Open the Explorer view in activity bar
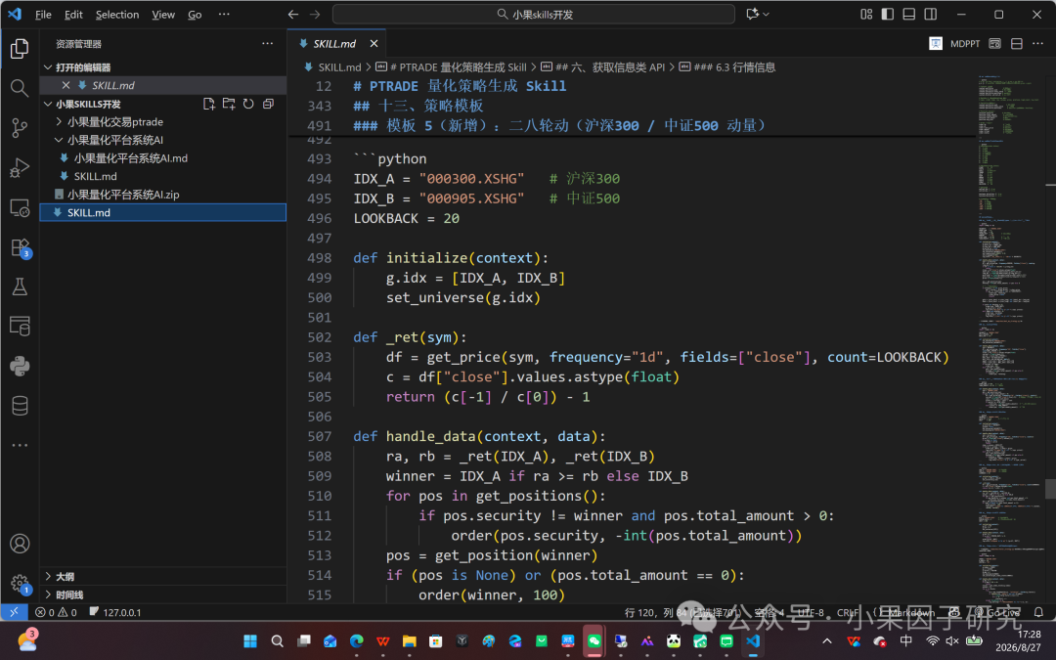 [20, 49]
